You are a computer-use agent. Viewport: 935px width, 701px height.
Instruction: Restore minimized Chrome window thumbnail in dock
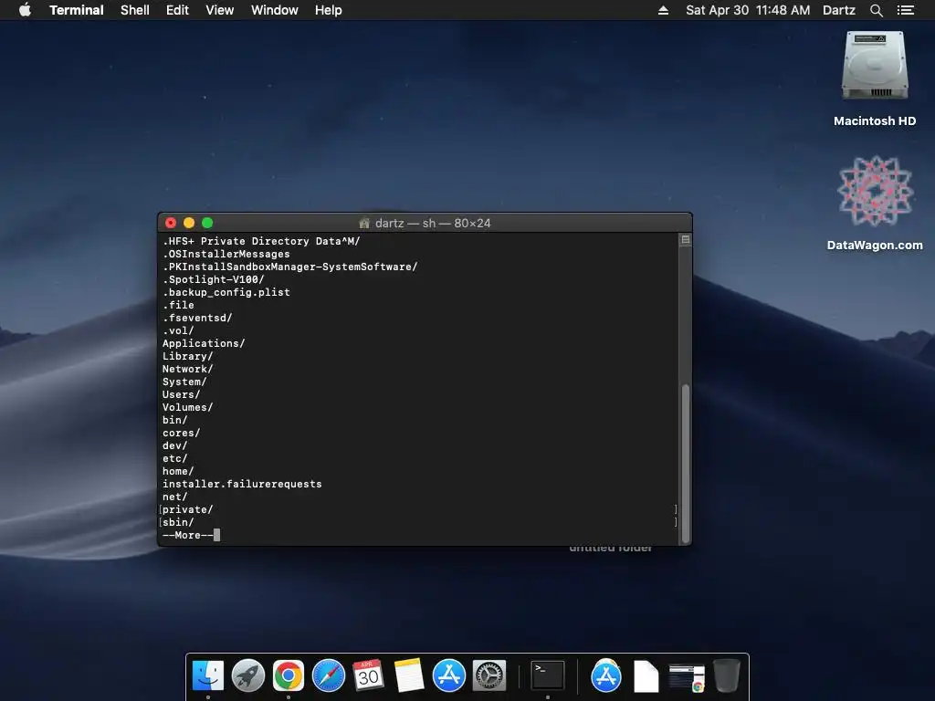(x=687, y=677)
